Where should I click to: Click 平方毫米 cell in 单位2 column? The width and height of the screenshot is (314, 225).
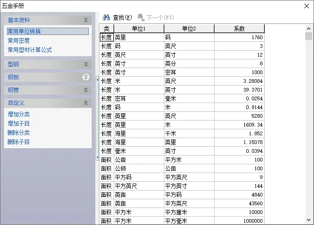coord(189,220)
